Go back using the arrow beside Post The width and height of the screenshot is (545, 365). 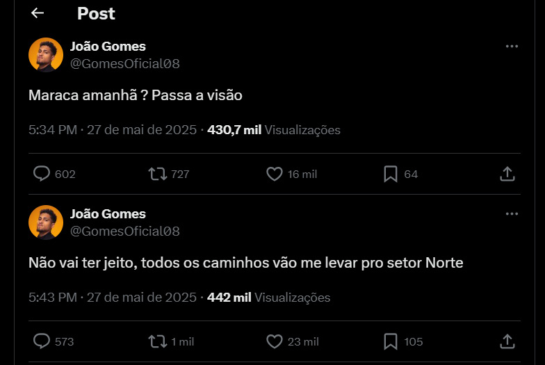(x=38, y=13)
